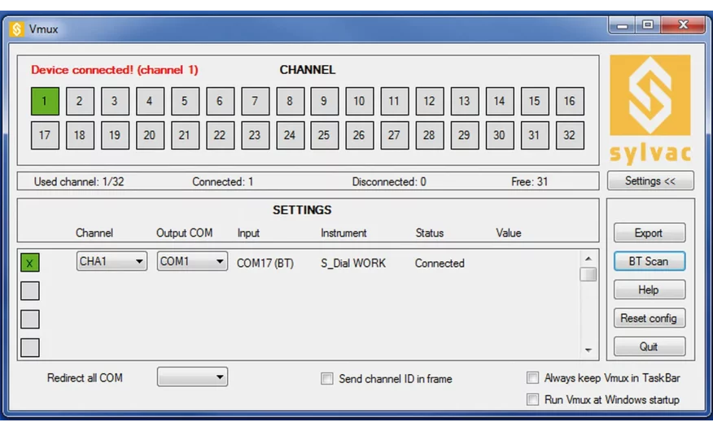The width and height of the screenshot is (713, 431).
Task: Select channel 14 button
Action: tap(500, 102)
